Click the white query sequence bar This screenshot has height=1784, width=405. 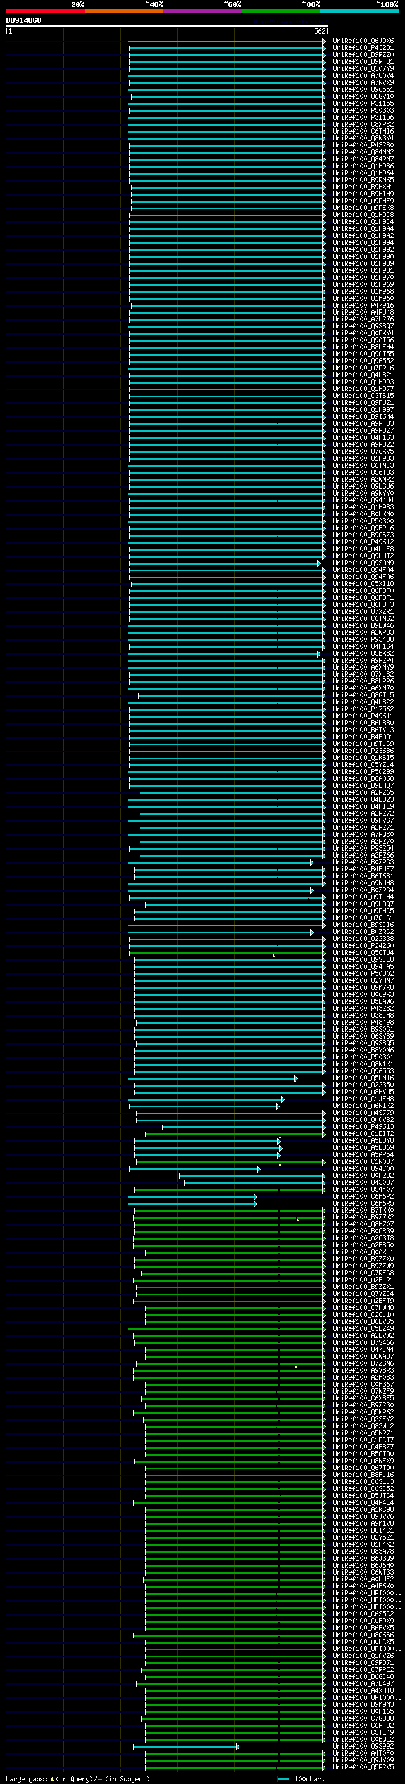pos(167,25)
